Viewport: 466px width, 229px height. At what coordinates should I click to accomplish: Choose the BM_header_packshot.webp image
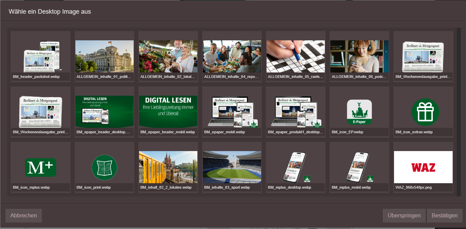[40, 56]
